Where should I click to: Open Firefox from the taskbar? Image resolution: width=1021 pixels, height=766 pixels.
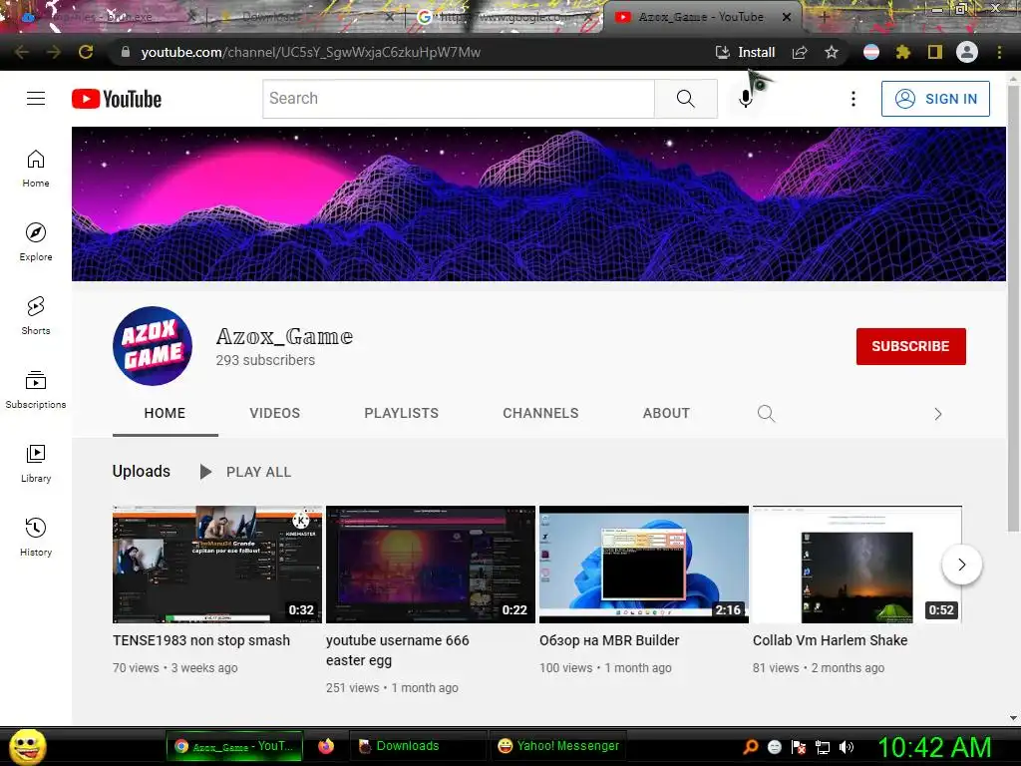[x=326, y=746]
